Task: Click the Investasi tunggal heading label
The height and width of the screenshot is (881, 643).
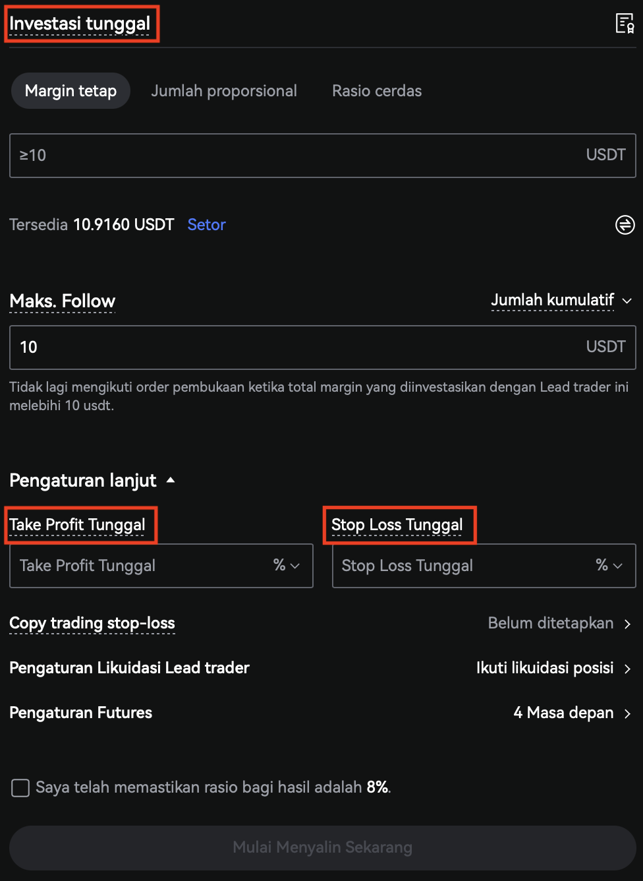Action: click(x=80, y=24)
